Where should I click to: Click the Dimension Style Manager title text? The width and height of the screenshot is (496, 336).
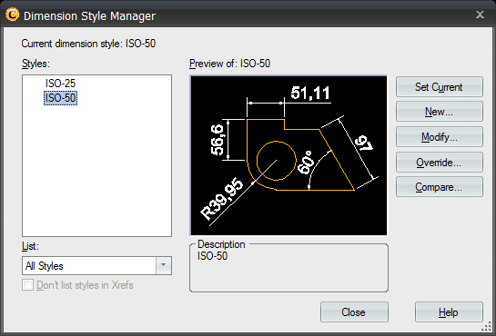tap(89, 15)
